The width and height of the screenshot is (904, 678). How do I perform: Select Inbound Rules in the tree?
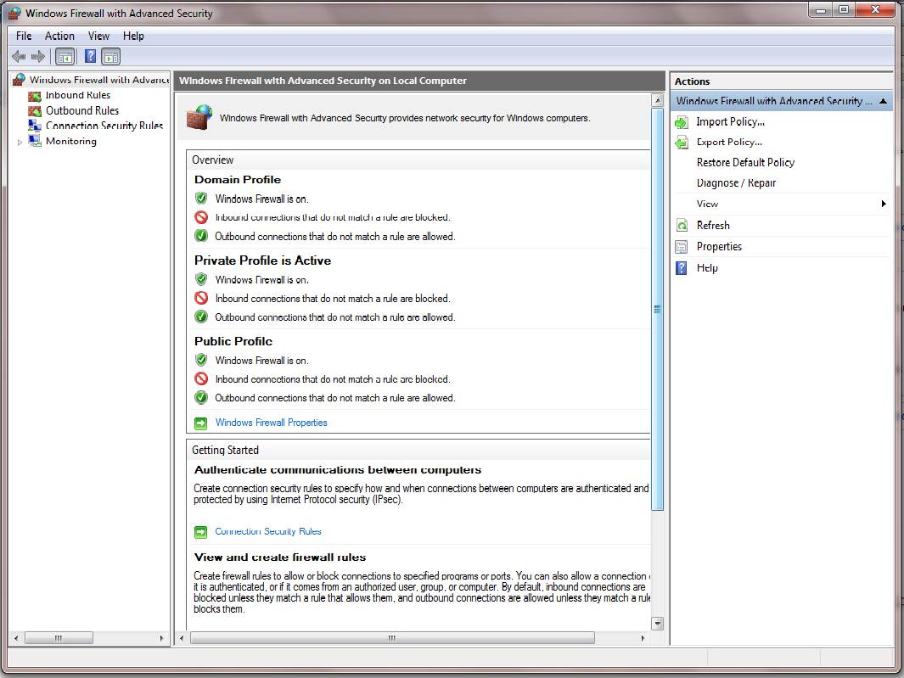click(78, 95)
